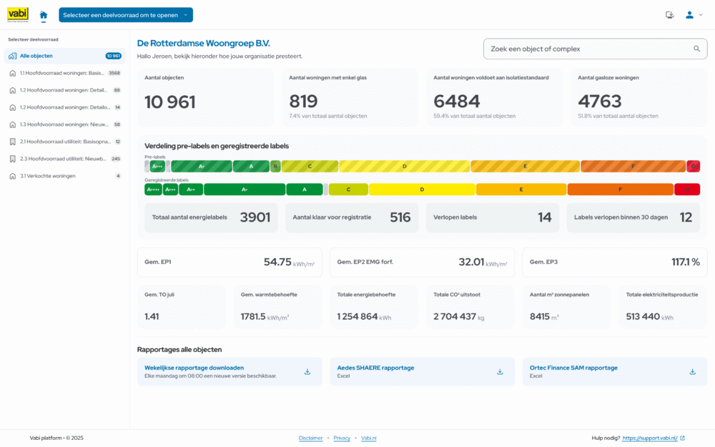Go to the home dashboard icon
This screenshot has width=715, height=447.
click(x=44, y=15)
